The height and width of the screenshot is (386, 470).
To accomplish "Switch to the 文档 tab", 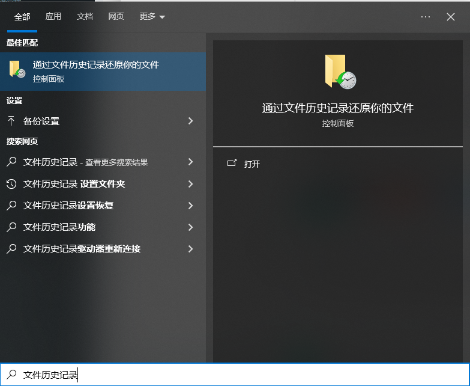I will (x=85, y=16).
